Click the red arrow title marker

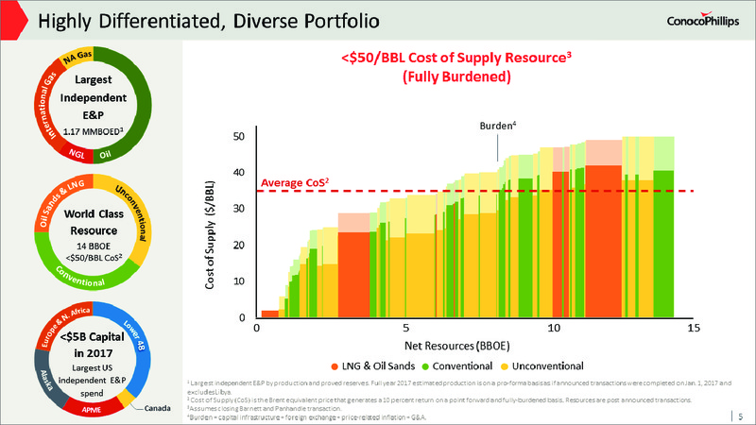point(14,20)
